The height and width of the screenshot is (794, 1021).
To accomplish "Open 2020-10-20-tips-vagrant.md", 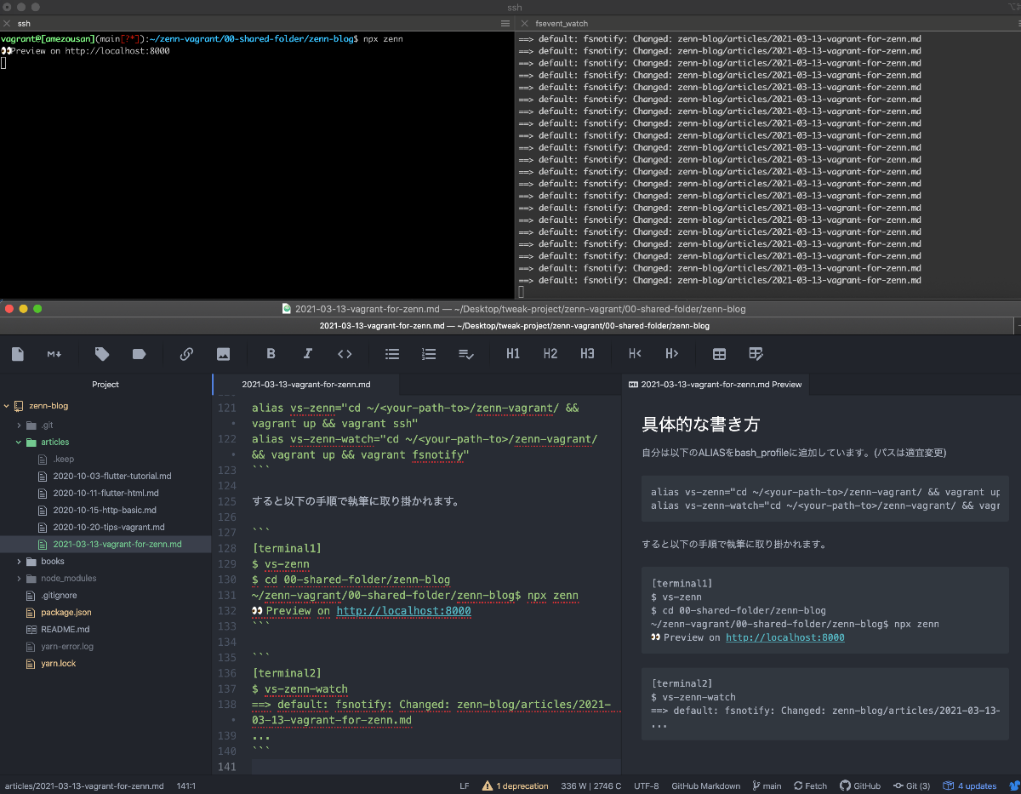I will pyautogui.click(x=108, y=527).
